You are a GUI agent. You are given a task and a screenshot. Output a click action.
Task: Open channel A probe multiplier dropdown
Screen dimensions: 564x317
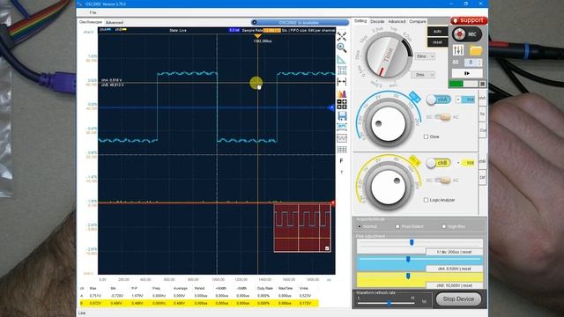(x=465, y=100)
